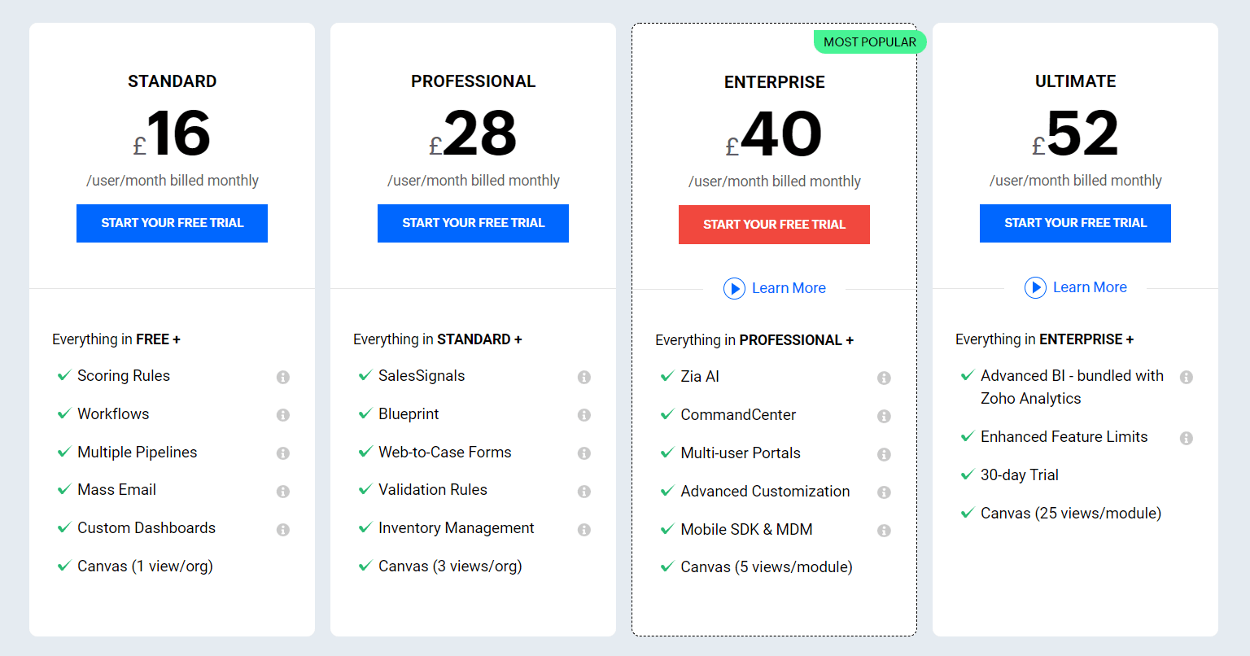Select the Ultimate plan heading
This screenshot has width=1250, height=656.
click(x=1075, y=81)
